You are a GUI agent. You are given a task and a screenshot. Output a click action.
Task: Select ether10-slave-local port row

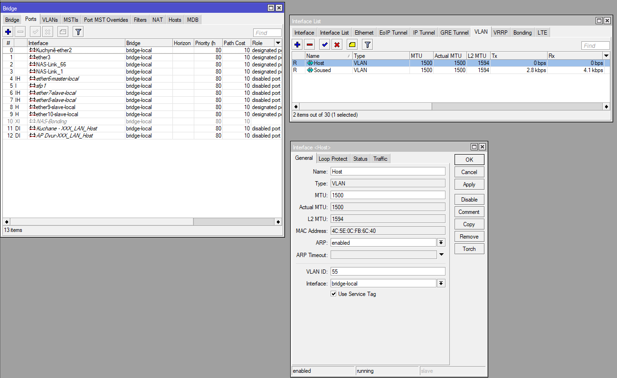click(142, 114)
